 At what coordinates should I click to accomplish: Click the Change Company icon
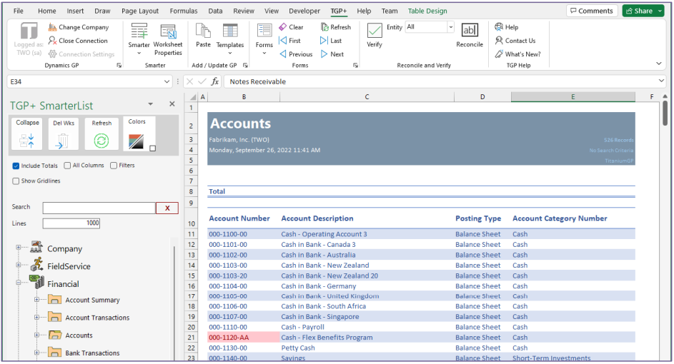pyautogui.click(x=52, y=27)
